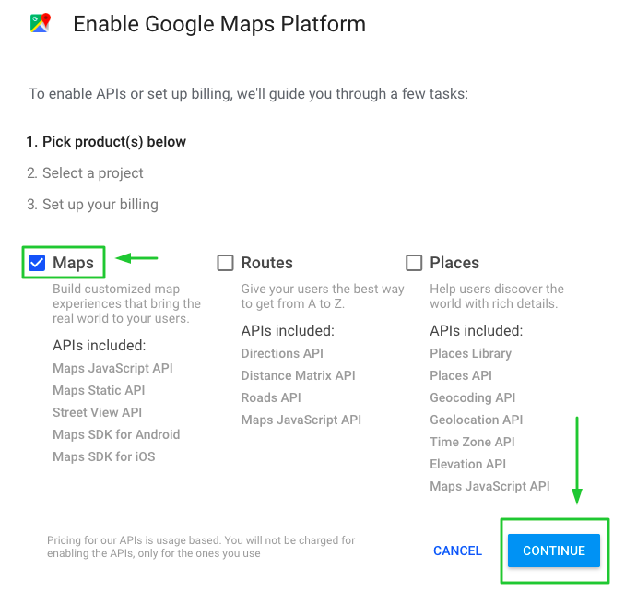625x592 pixels.
Task: Click the Cancel button
Action: 457,551
